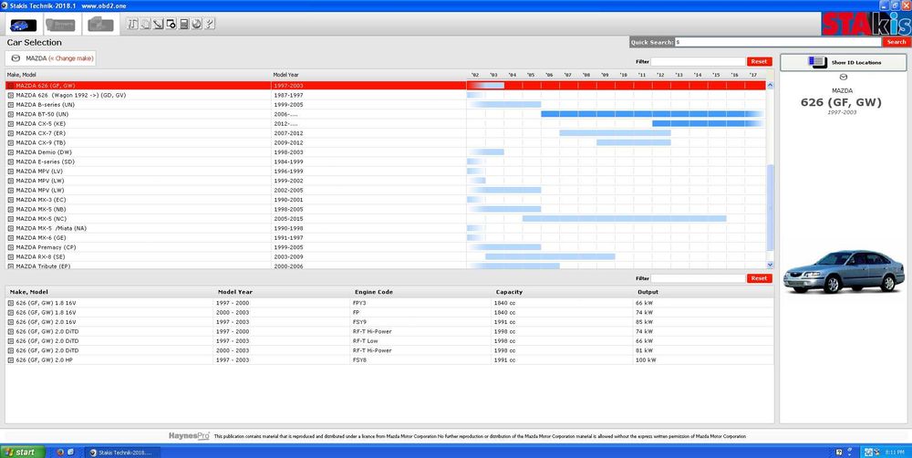912x458 pixels.
Task: Select 626 2.0 DiTD 74 kW variant
Action: coord(389,331)
